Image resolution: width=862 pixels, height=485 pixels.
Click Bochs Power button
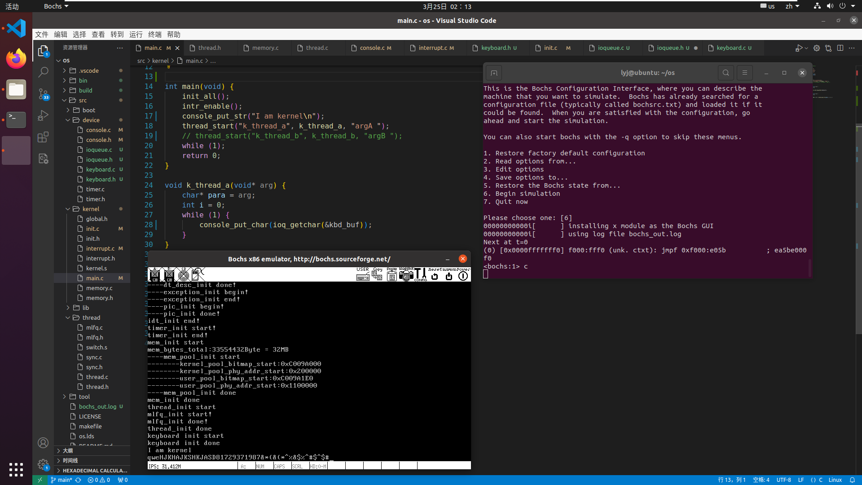point(463,274)
